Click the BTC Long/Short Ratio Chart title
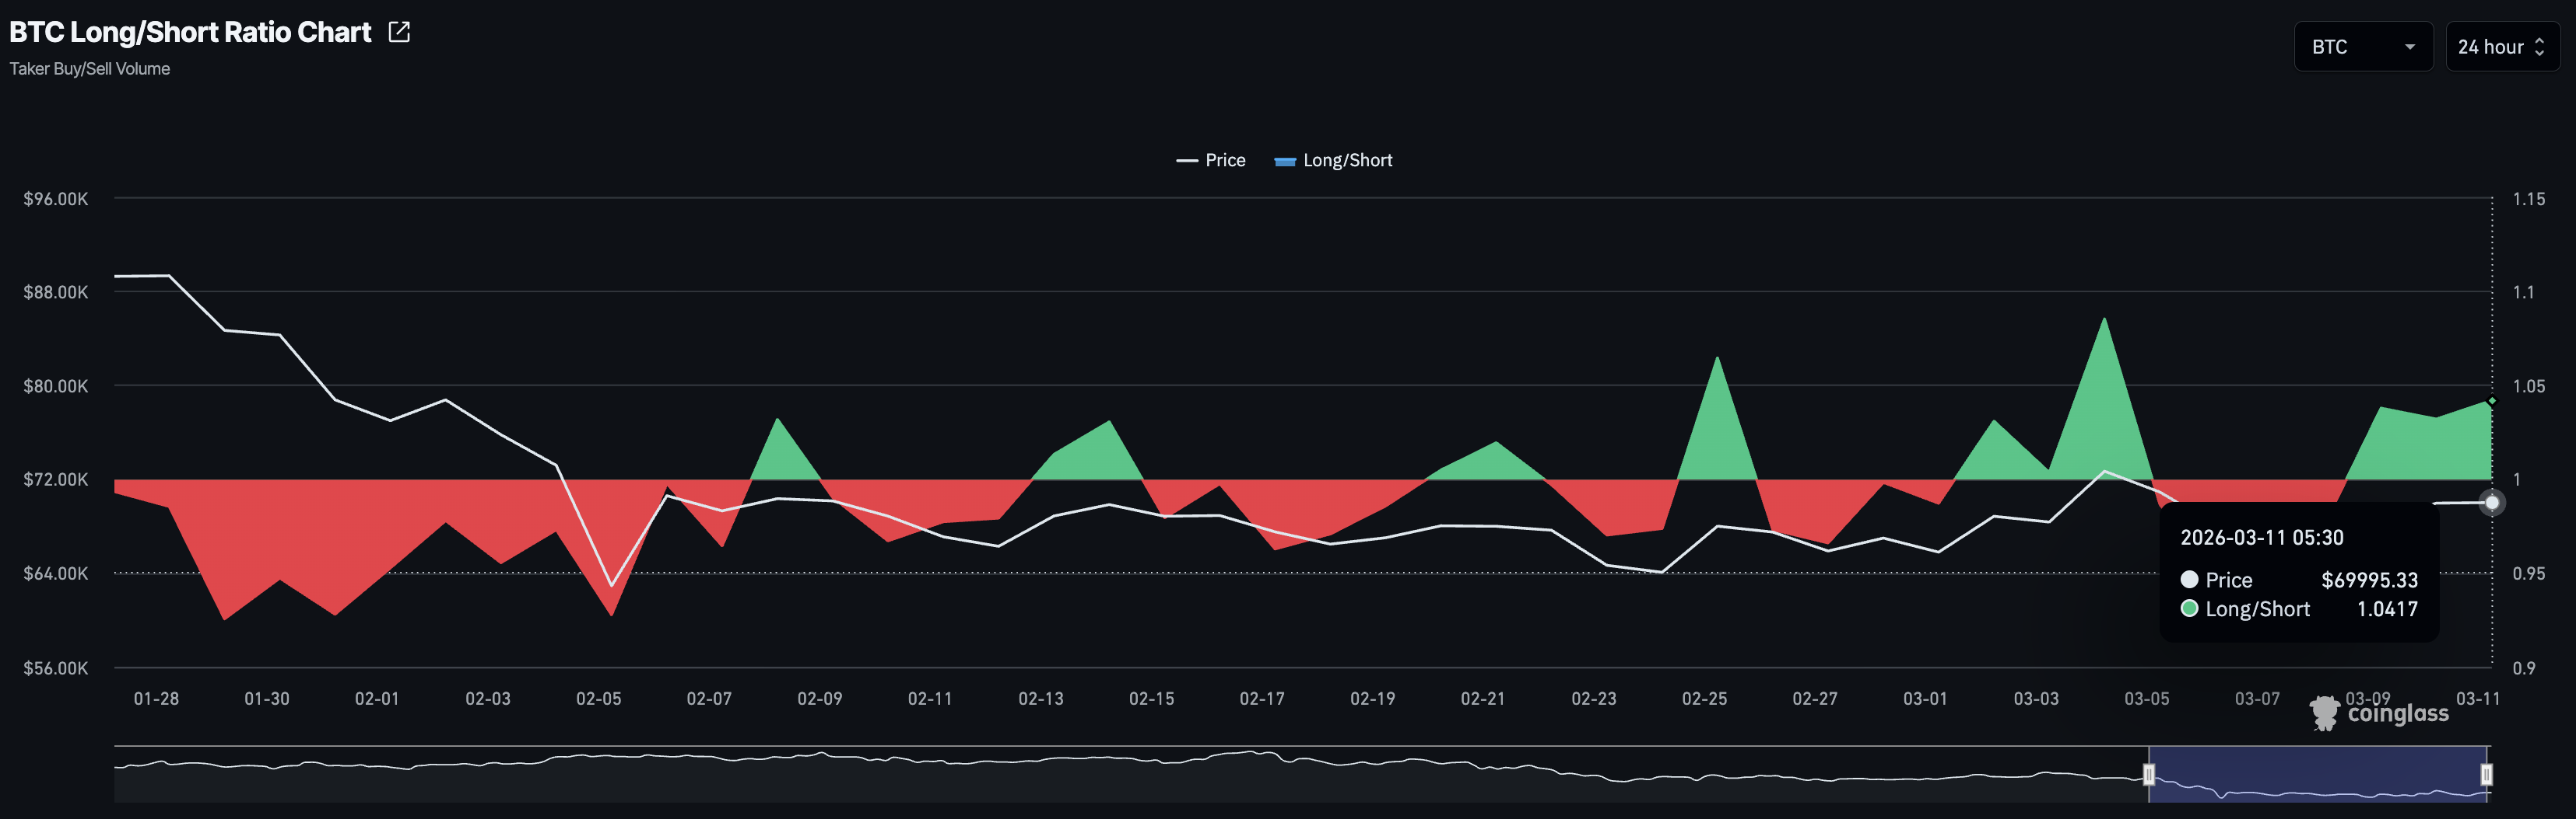 point(190,32)
